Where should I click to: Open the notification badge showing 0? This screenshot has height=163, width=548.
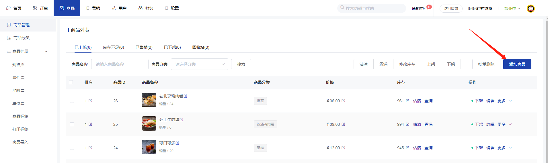[x=429, y=7]
